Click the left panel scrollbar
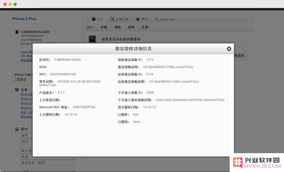Screen dimensions: 284x172 (83, 89)
